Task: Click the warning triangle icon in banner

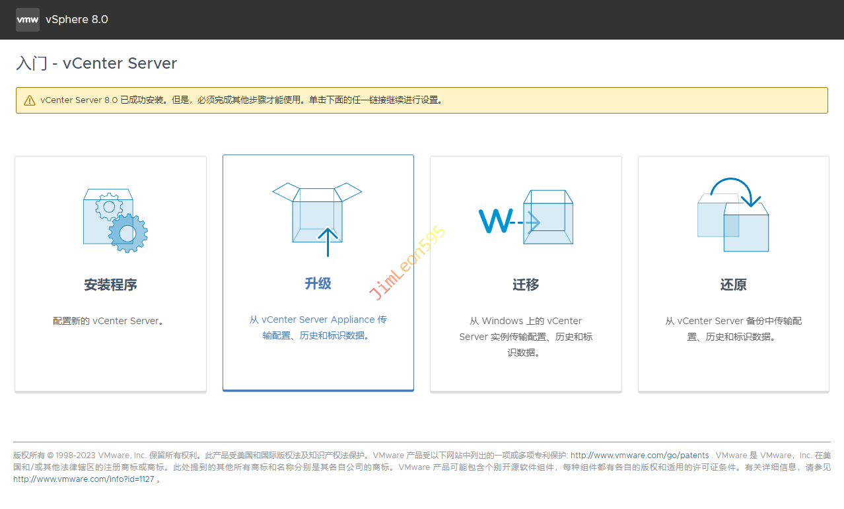Action: coord(30,100)
